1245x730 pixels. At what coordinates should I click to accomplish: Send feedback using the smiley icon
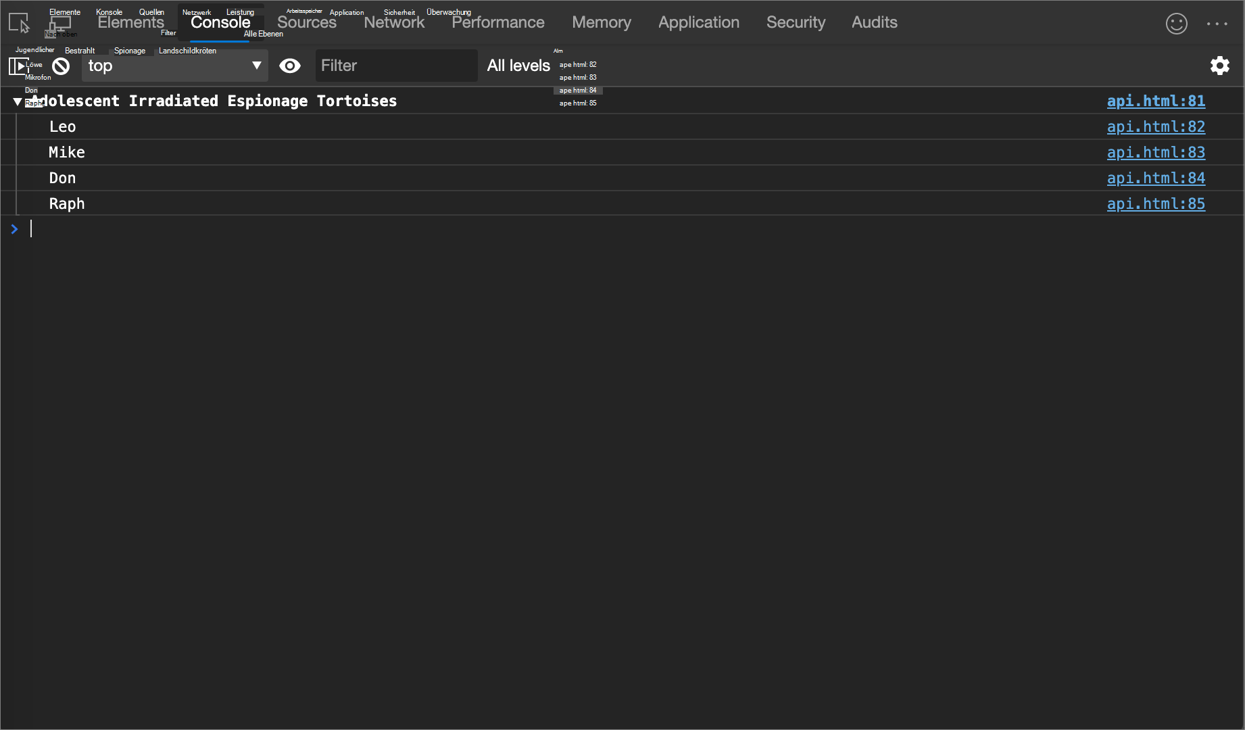click(x=1177, y=22)
